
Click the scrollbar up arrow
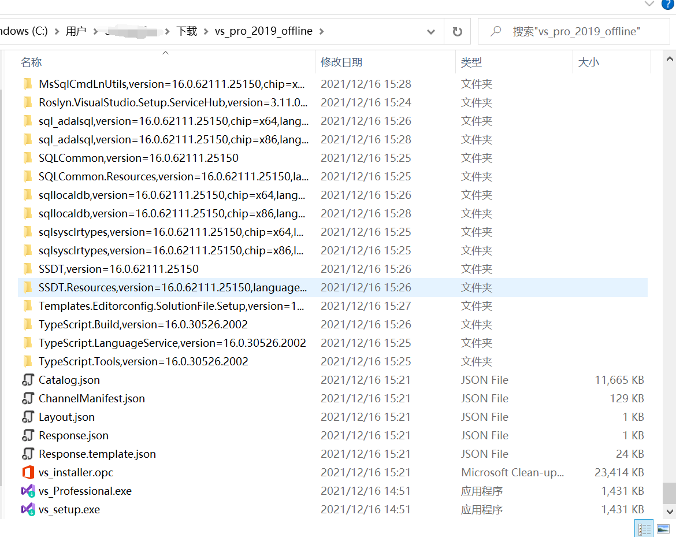670,59
